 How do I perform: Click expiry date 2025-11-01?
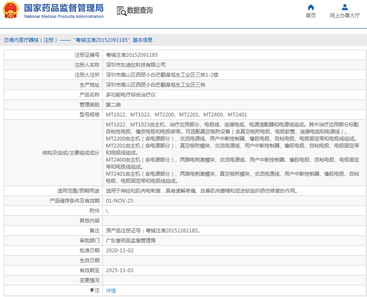tap(120, 270)
